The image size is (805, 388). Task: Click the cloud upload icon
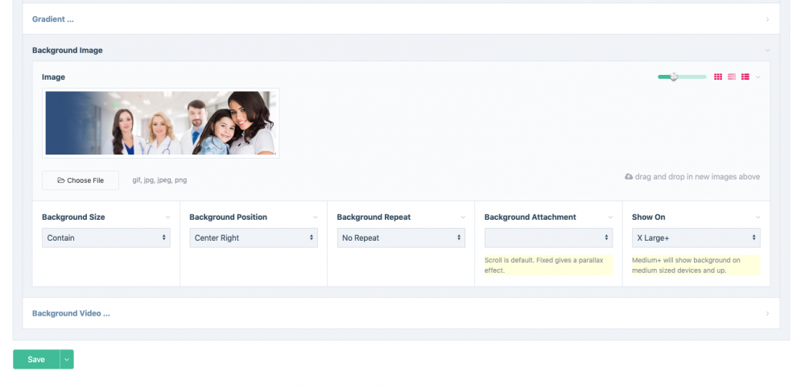tap(629, 177)
